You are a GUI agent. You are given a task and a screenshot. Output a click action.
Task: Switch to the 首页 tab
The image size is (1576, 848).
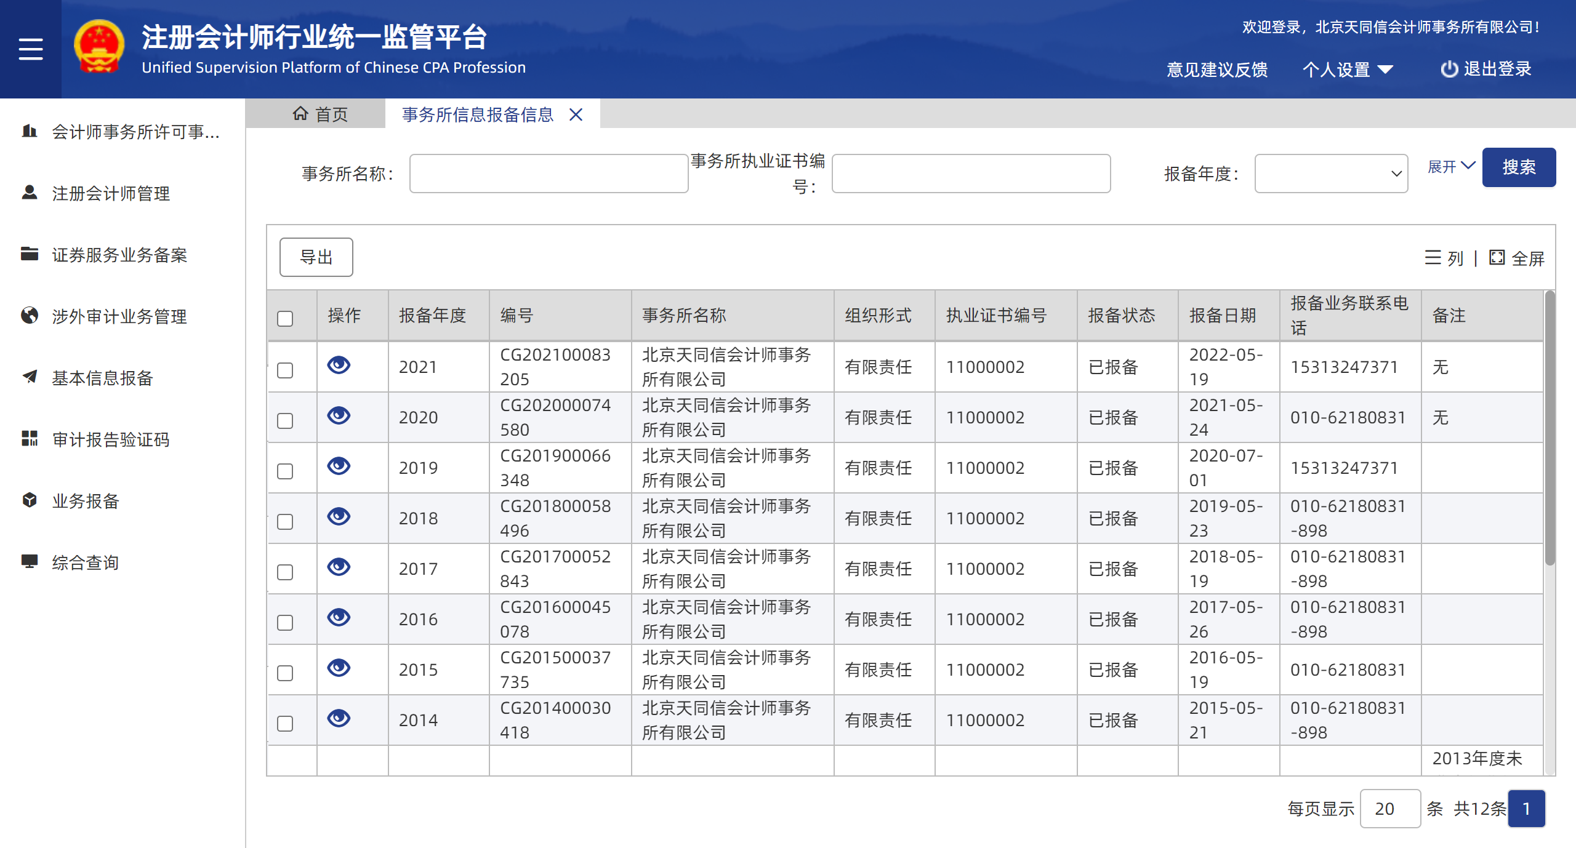pyautogui.click(x=320, y=114)
